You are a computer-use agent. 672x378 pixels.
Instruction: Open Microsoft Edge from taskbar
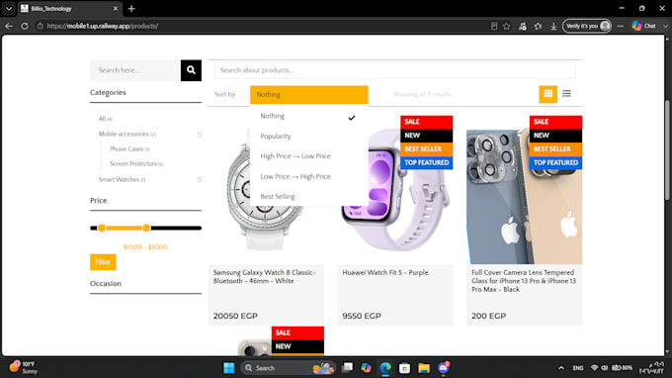(385, 368)
